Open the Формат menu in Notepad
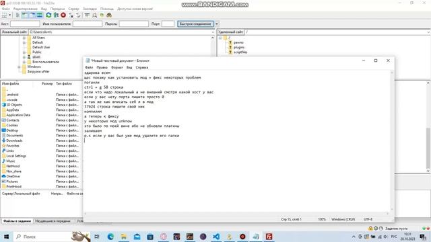The image size is (431, 242). [117, 67]
